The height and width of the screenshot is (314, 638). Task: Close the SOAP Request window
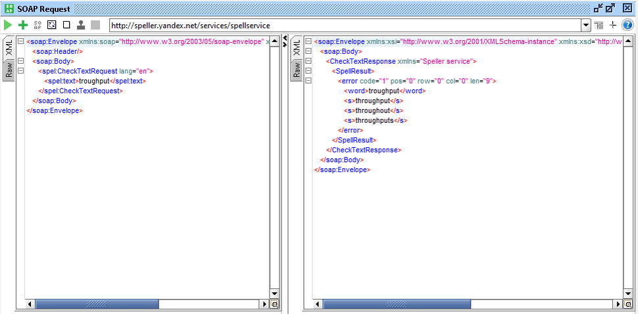click(x=628, y=9)
